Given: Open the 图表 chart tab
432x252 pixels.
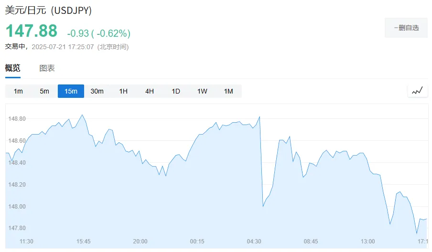Looking at the screenshot, I should point(47,68).
